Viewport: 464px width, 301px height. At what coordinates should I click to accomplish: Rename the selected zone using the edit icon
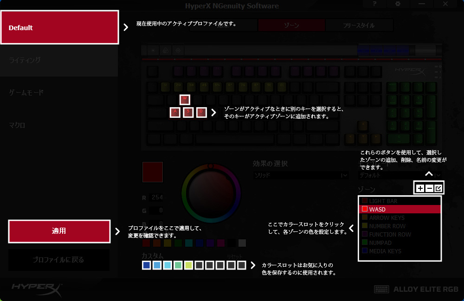click(x=438, y=188)
